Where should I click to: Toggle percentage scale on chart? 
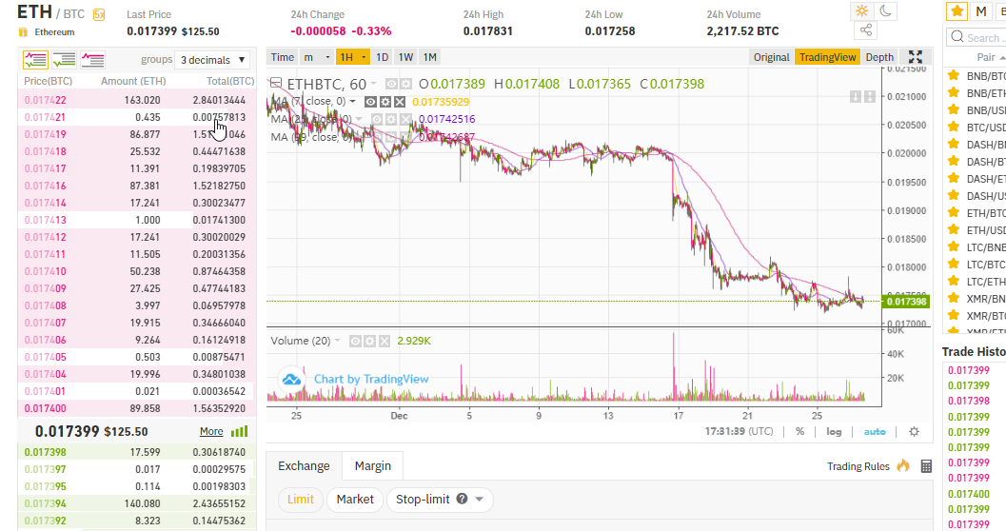799,431
